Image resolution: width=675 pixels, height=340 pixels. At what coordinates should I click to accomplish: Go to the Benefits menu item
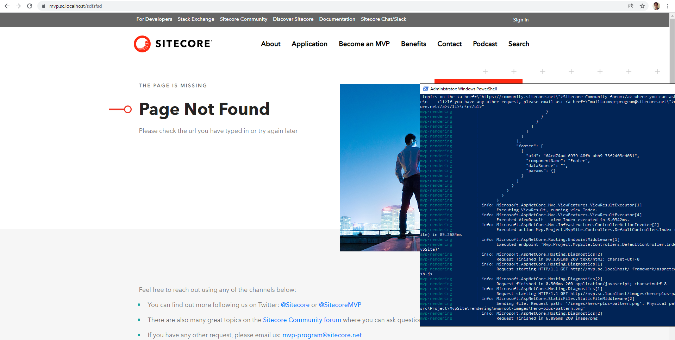(x=413, y=44)
